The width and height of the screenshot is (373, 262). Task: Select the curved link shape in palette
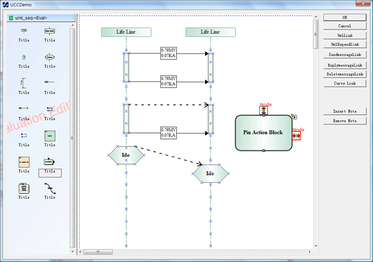click(49, 188)
